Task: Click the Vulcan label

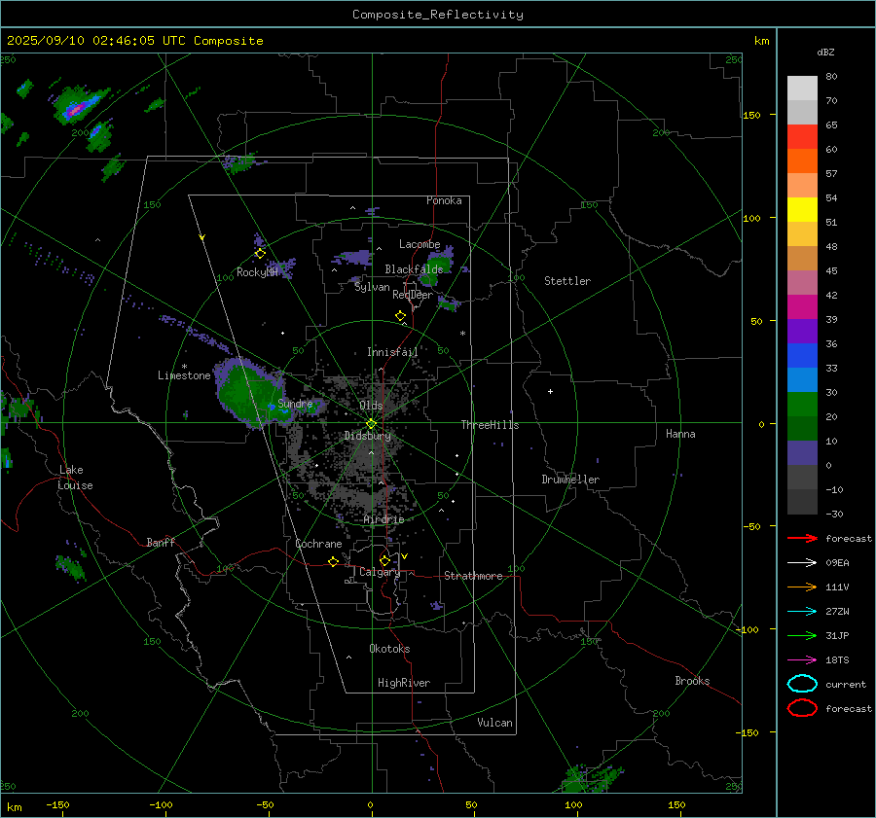Action: tap(495, 723)
